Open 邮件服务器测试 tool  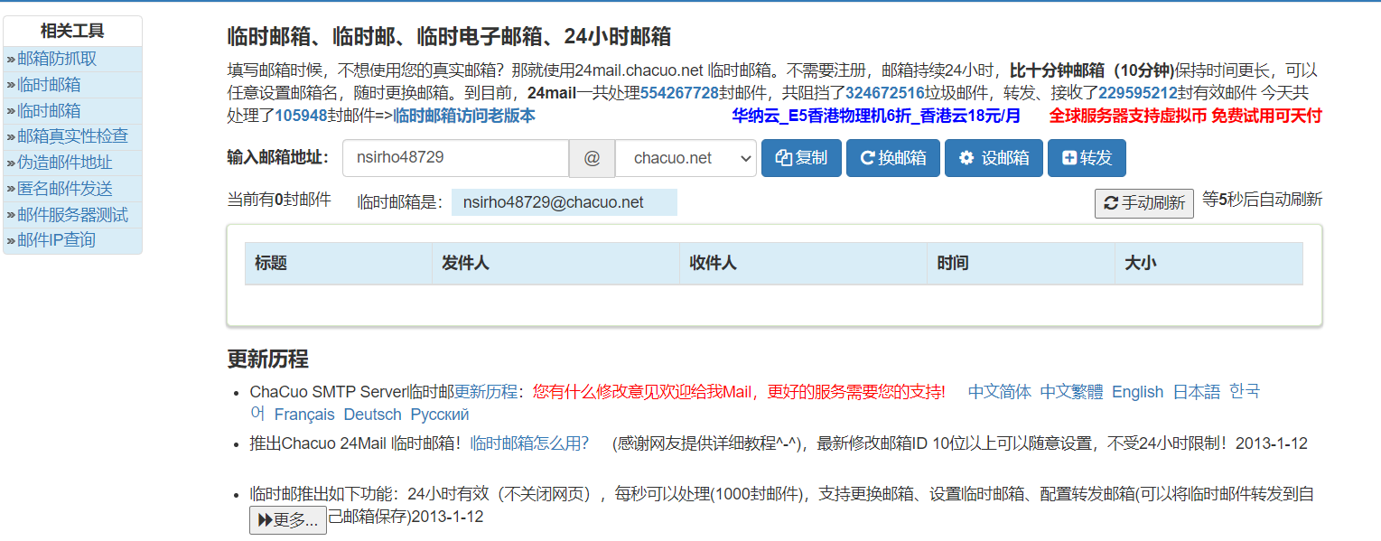pos(72,215)
